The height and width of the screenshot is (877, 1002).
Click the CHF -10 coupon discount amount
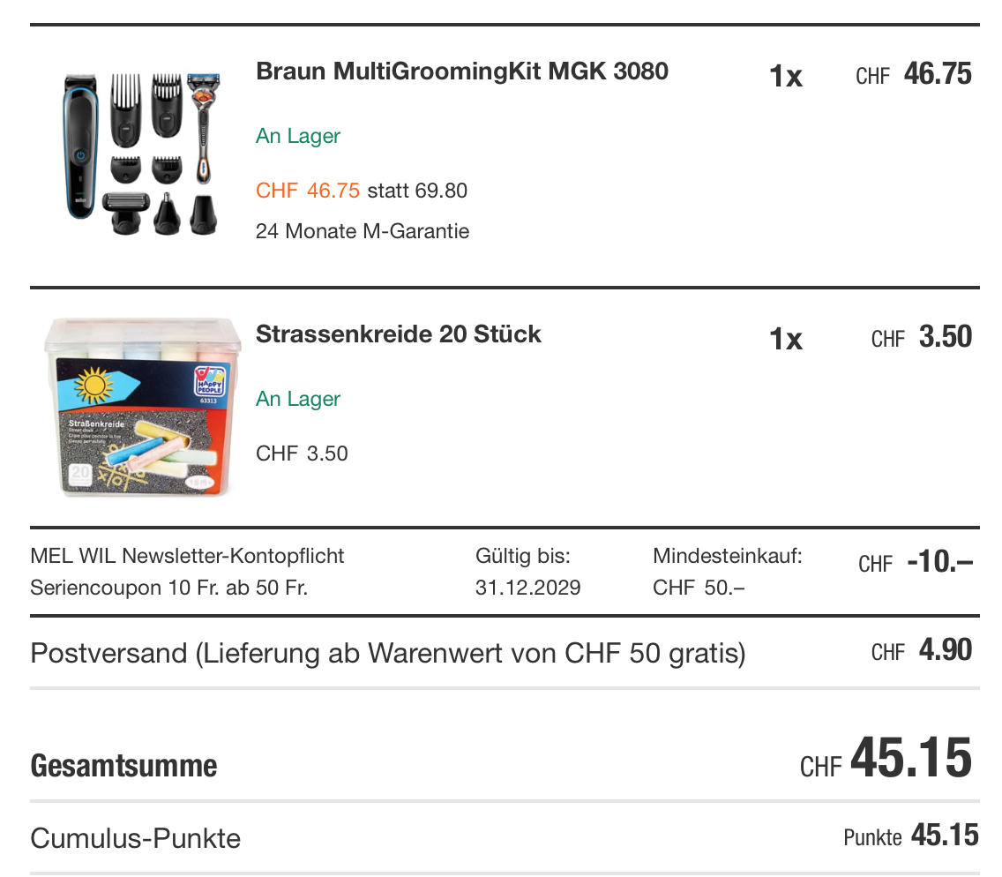point(916,563)
